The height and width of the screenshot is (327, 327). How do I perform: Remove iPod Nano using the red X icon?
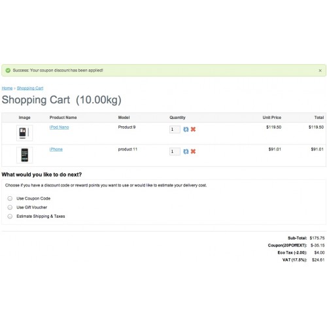193,129
